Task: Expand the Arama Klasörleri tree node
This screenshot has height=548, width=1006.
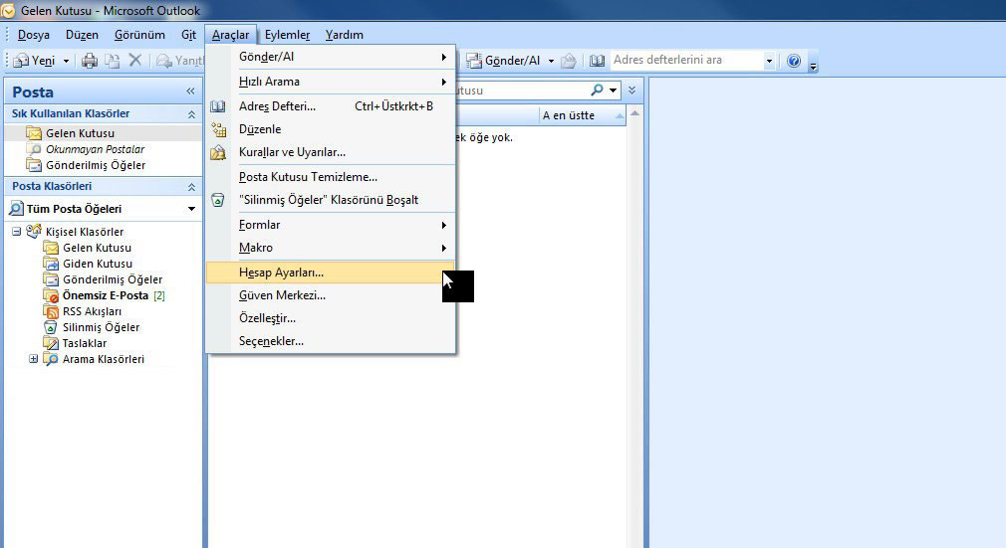Action: click(x=33, y=359)
